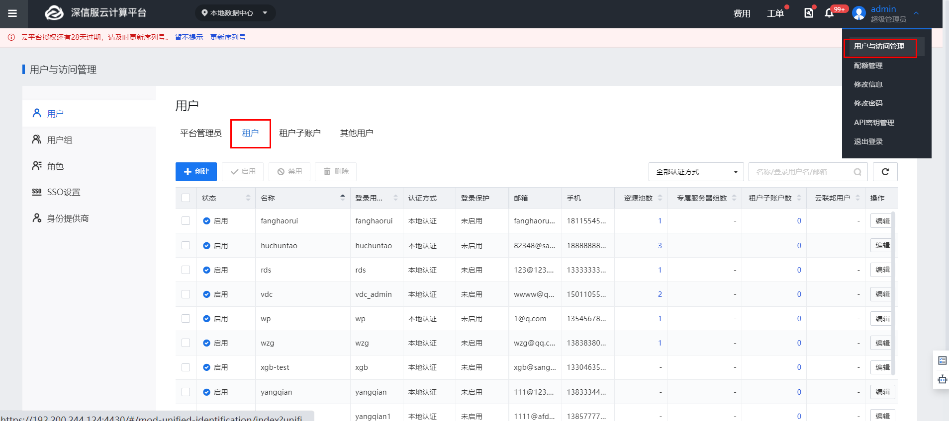949x421 pixels.
Task: Click the 删除 toolbar button
Action: (x=336, y=172)
